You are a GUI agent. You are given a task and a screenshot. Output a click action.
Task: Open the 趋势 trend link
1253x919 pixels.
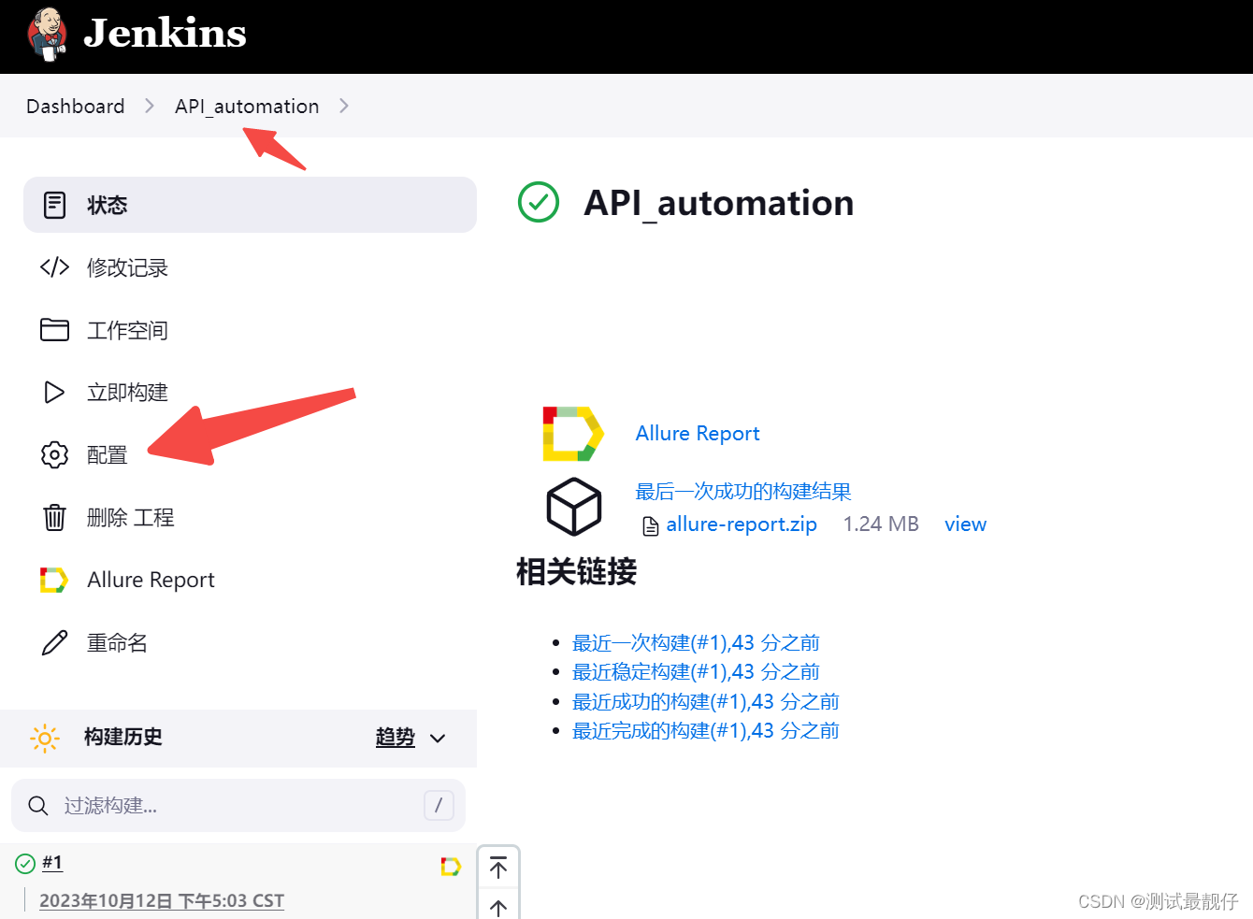(395, 737)
